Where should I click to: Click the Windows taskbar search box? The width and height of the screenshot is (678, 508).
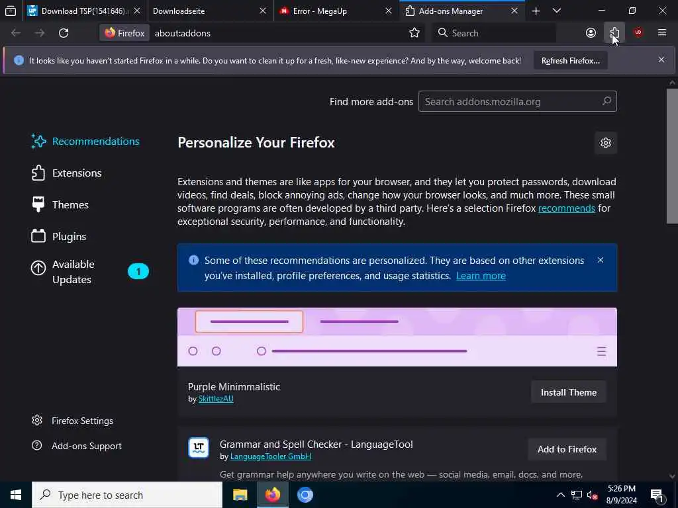click(x=127, y=495)
